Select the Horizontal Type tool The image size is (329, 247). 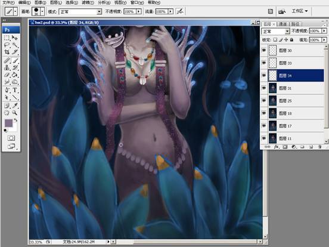(x=14, y=90)
